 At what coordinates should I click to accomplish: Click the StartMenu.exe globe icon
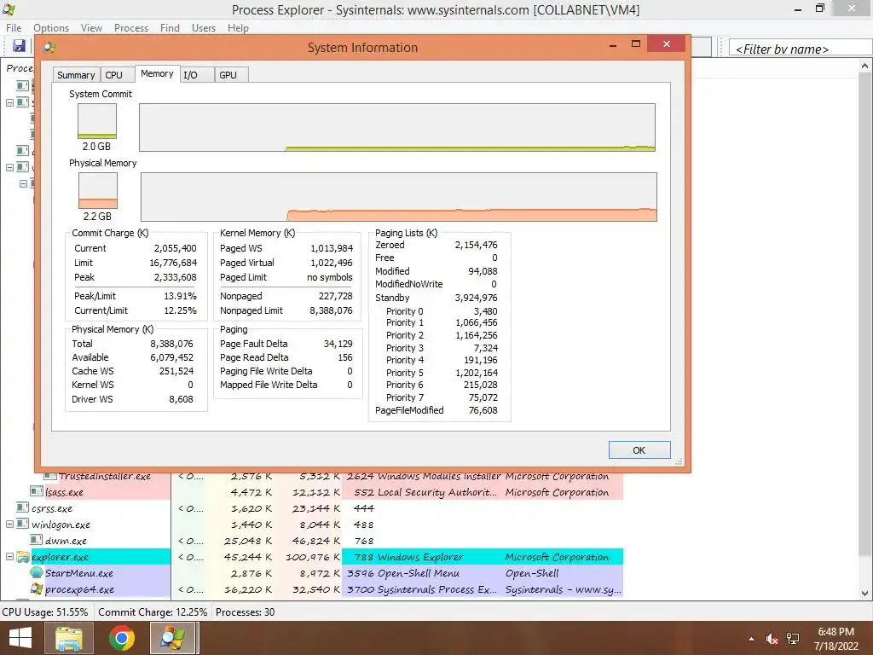tap(37, 572)
